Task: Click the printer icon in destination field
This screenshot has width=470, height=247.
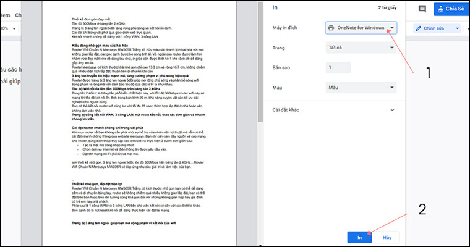Action: point(331,28)
